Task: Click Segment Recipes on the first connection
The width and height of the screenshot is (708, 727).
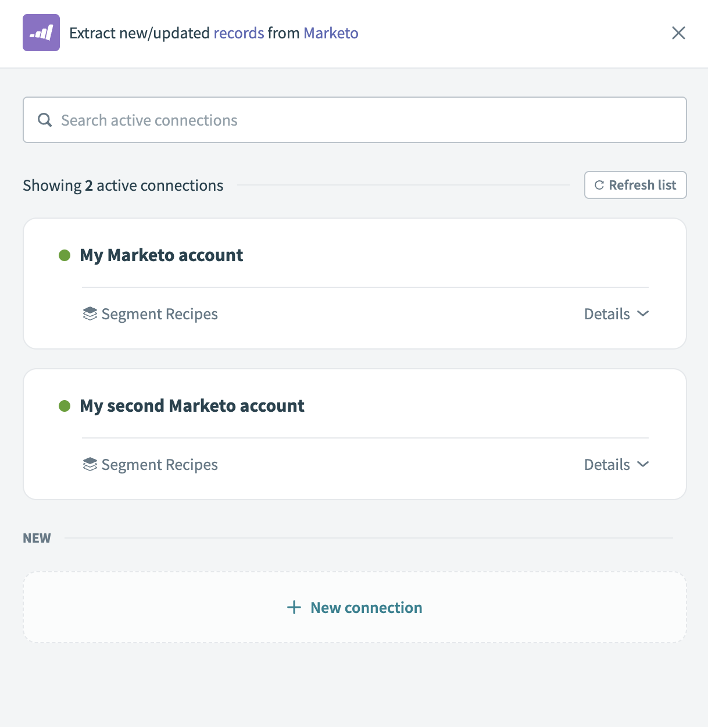Action: tap(159, 313)
